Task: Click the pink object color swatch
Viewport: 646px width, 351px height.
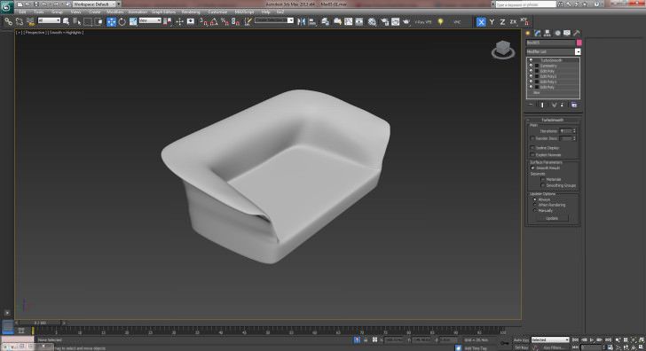Action: point(579,43)
